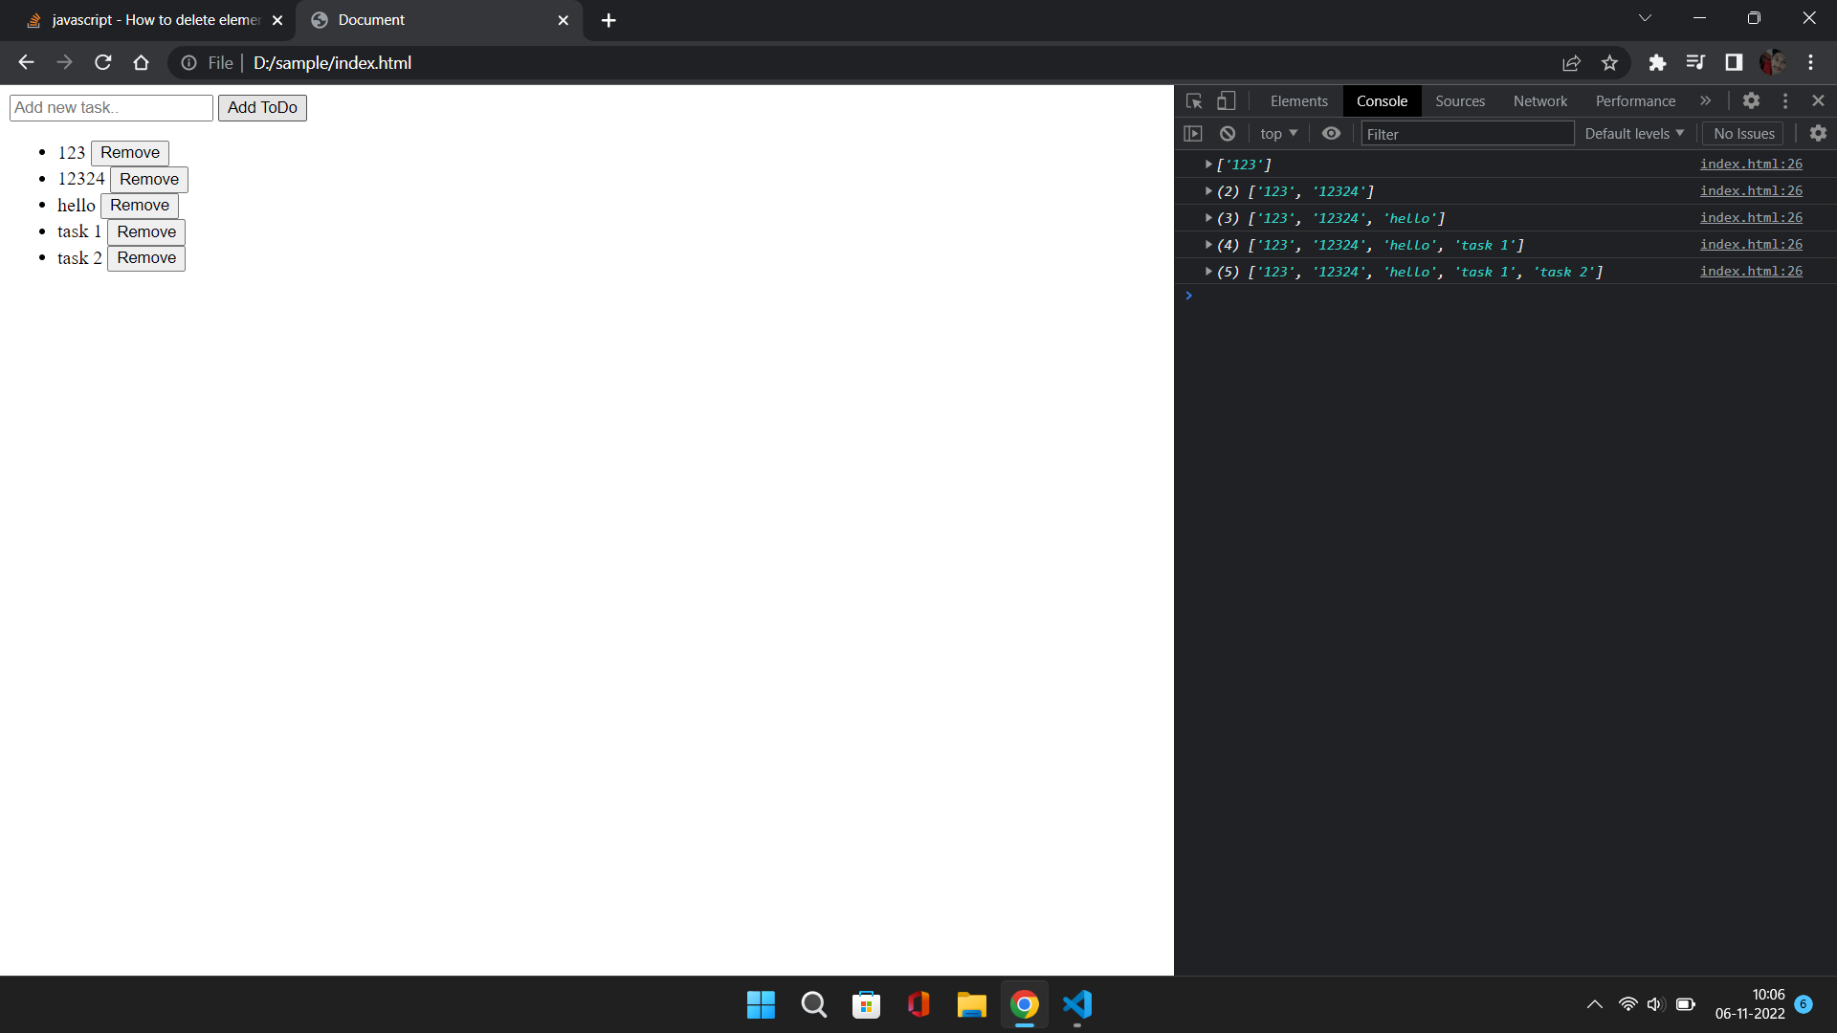1837x1033 pixels.
Task: Click the Add ToDo button
Action: click(x=262, y=107)
